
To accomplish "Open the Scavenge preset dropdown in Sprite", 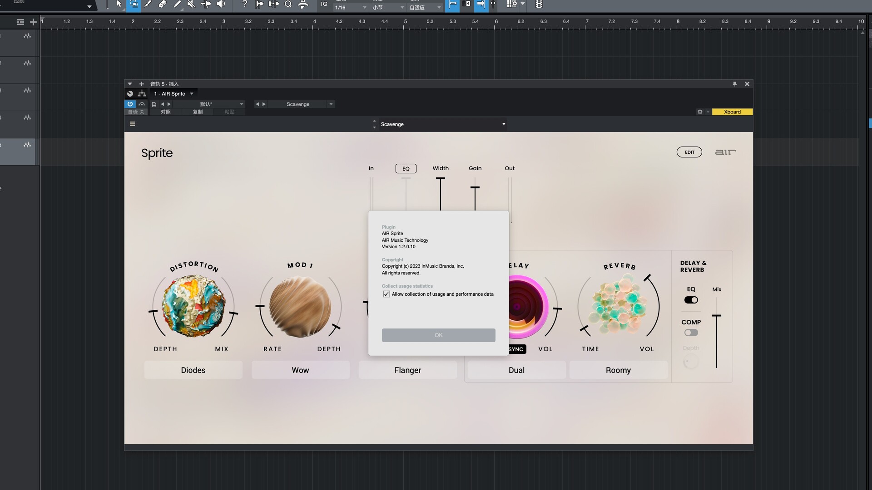I will click(x=503, y=124).
